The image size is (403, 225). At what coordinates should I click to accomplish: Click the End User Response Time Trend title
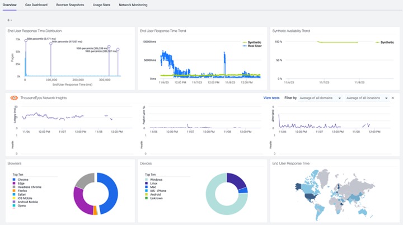[163, 31]
